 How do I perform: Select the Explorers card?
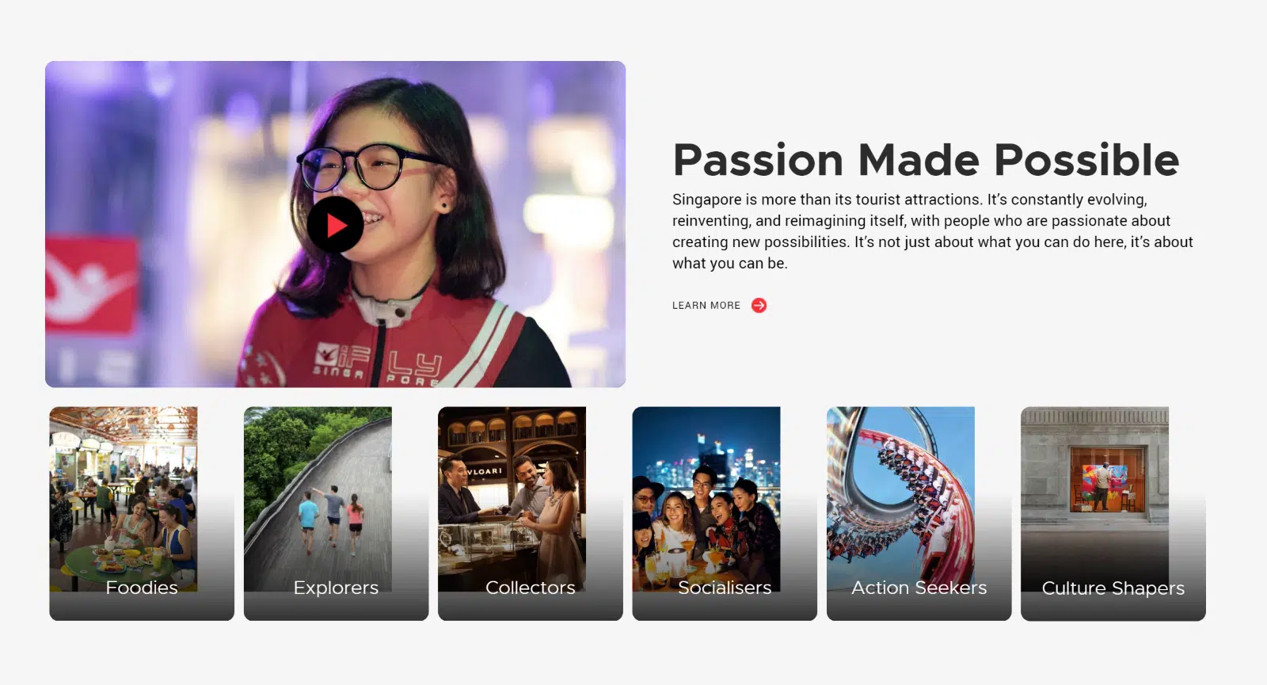point(336,513)
